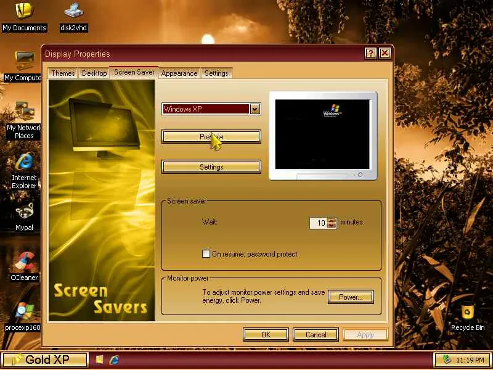Open the Gold XP start menu
The image size is (493, 370).
[44, 360]
